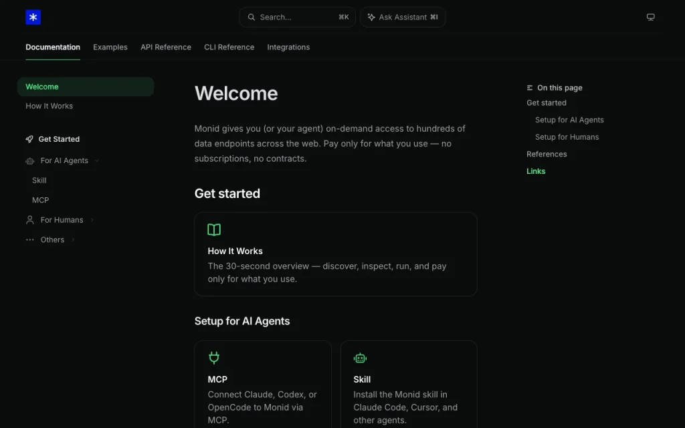Open How It Works in sidebar

(x=49, y=106)
